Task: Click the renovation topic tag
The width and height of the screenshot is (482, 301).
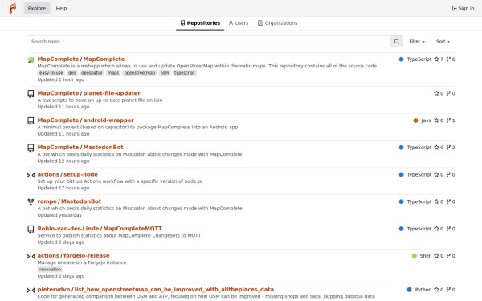Action: click(50, 270)
